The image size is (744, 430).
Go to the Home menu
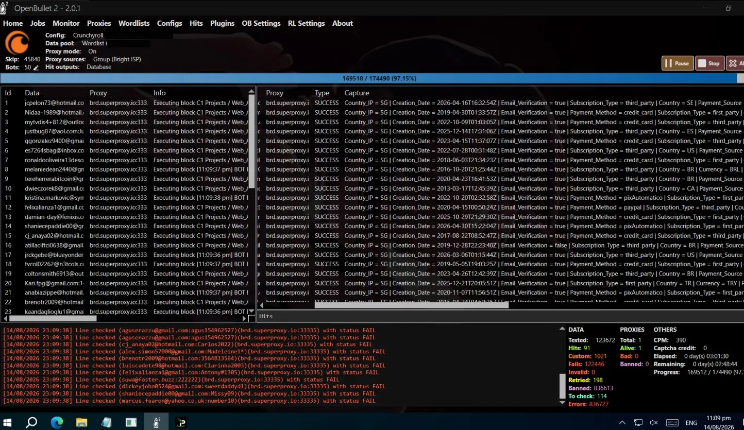coord(13,23)
